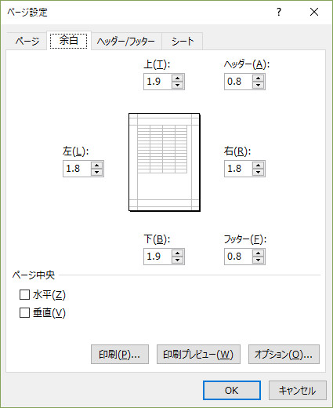The width and height of the screenshot is (333, 408).
Task: Click the ヘッダー(A) input field
Action: coord(238,82)
